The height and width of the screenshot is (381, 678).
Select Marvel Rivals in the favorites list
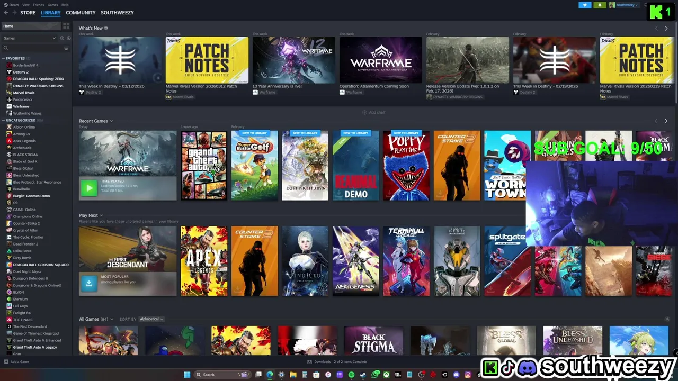24,93
